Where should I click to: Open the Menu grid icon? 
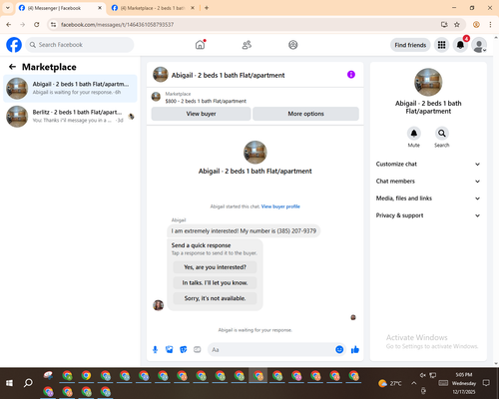point(441,45)
